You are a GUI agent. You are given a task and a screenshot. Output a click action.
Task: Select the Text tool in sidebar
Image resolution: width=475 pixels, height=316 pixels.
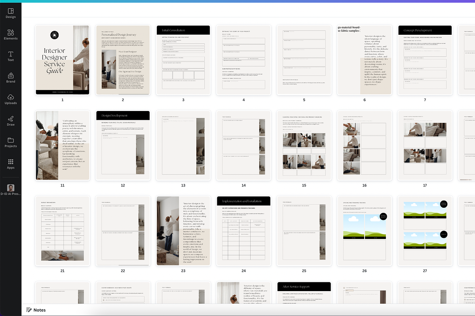11,56
